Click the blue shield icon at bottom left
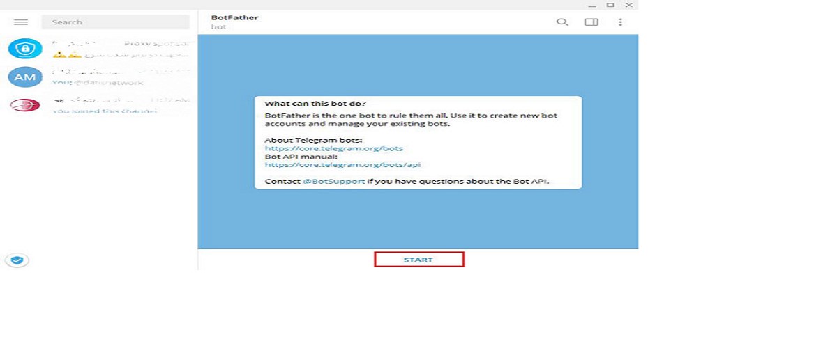The image size is (837, 348). (17, 260)
